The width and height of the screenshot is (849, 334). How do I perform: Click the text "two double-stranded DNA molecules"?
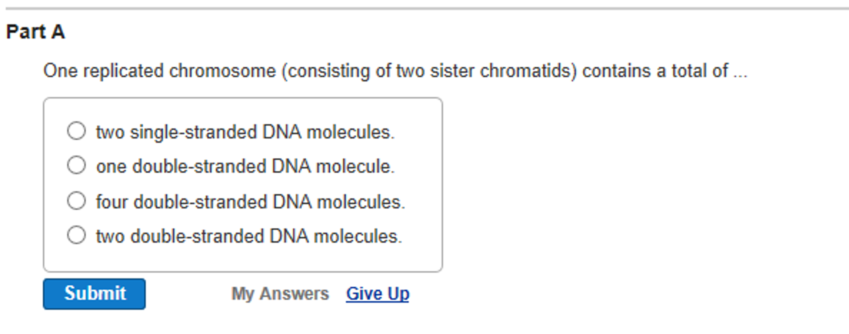(248, 236)
